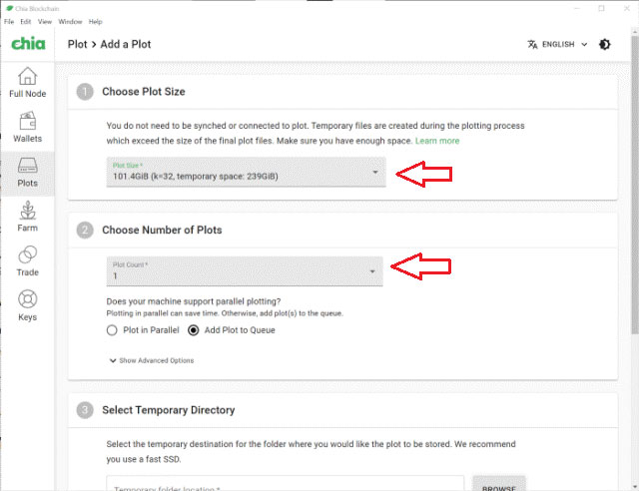Viewport: 639px width, 491px height.
Task: Select the Plot in Parallel radio button
Action: click(112, 330)
